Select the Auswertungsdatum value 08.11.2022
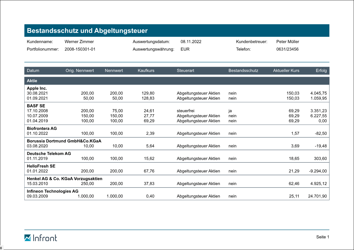 point(191,42)
